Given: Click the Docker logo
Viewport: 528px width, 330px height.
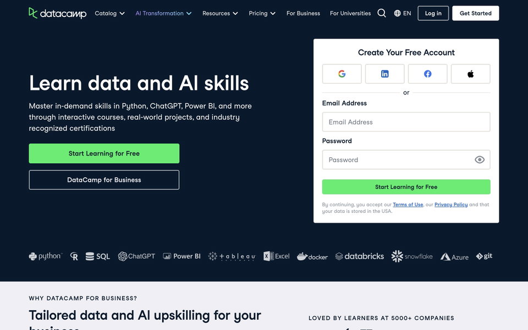Looking at the screenshot, I should (312, 257).
